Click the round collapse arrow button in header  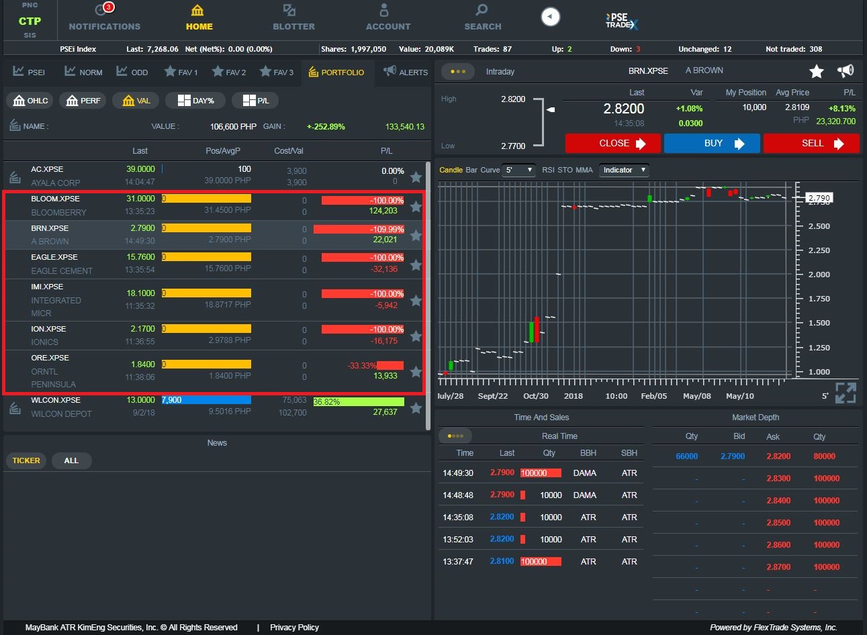click(551, 16)
